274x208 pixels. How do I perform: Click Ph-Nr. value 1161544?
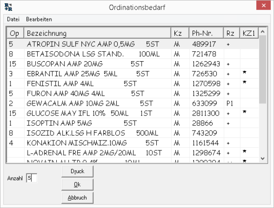tap(205, 143)
